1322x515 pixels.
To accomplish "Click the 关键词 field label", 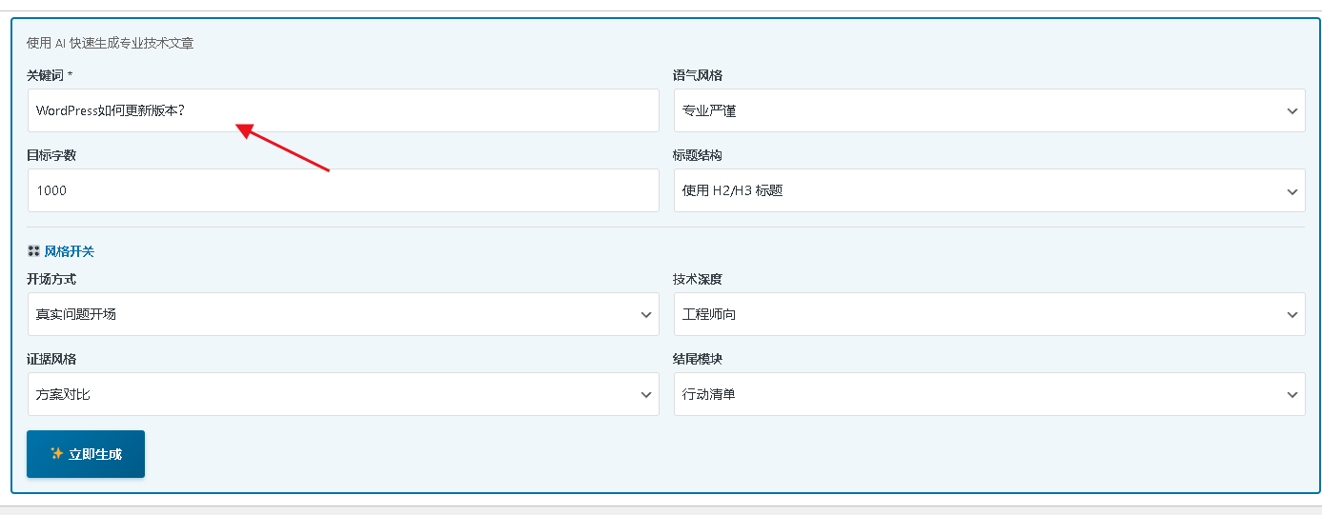I will coord(46,75).
